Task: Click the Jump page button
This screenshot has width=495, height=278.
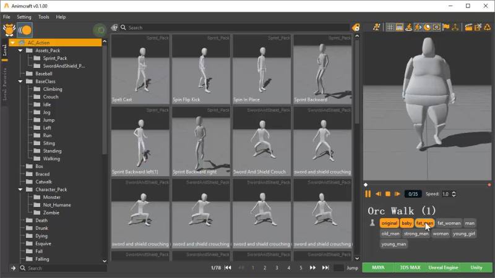Action: click(x=352, y=268)
